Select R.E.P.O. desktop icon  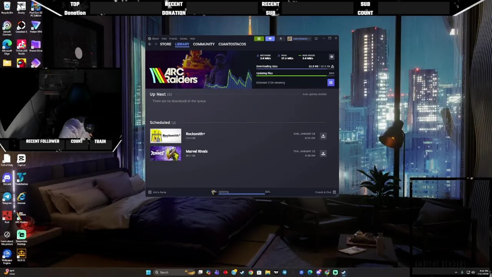[x=21, y=255]
